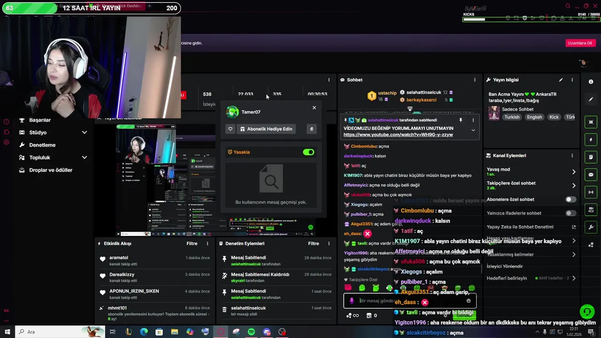Toggle the Yasakla ban switch

pos(308,152)
